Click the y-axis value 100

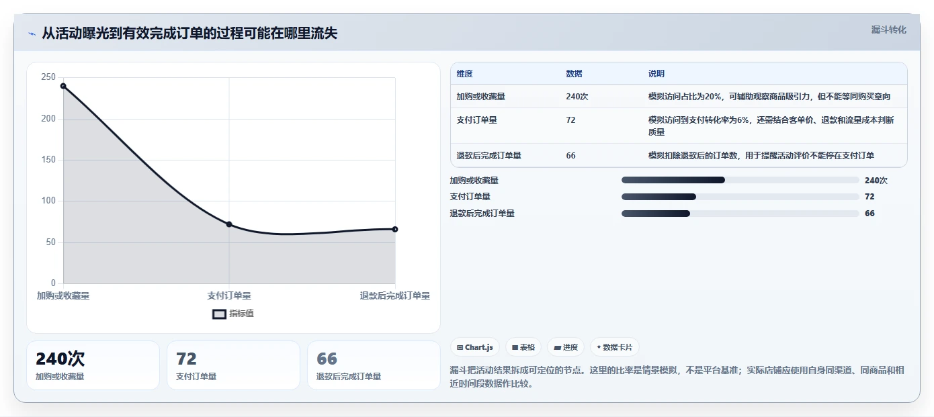[48, 201]
